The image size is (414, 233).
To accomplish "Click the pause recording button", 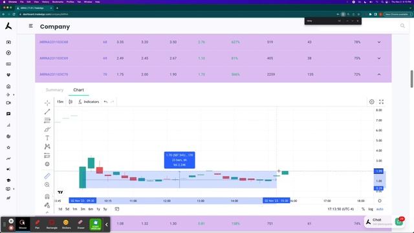I will 11,221.
